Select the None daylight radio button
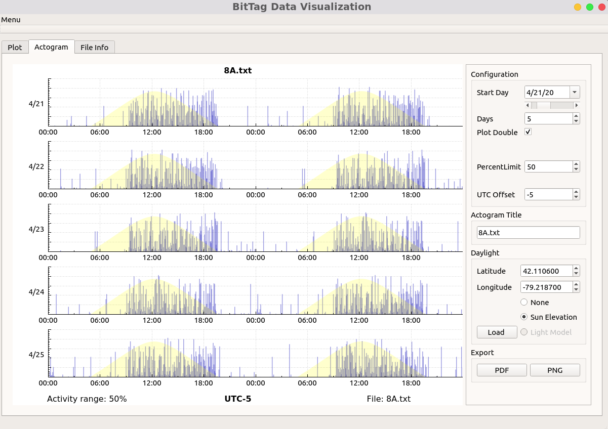 click(524, 302)
